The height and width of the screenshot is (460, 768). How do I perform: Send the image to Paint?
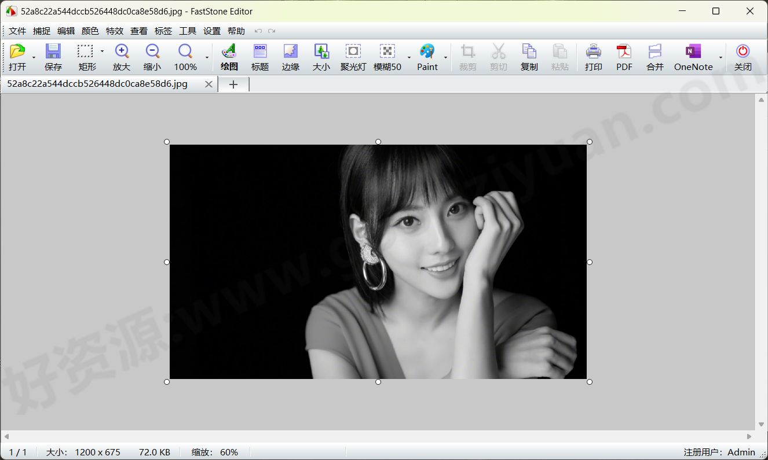pos(427,56)
